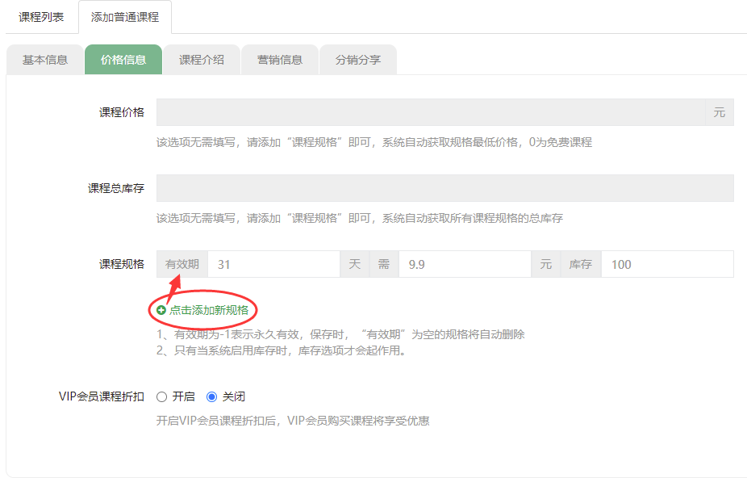Screen dimensions: 747x478
Task: Click the 点击添加新规格 link
Action: point(209,310)
